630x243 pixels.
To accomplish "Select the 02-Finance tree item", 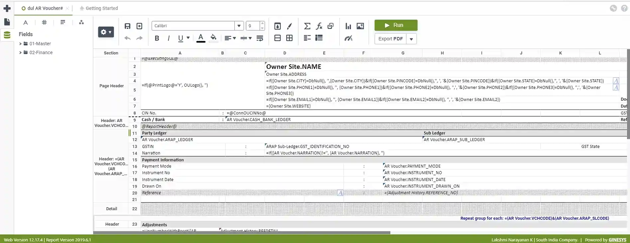I will [x=41, y=52].
